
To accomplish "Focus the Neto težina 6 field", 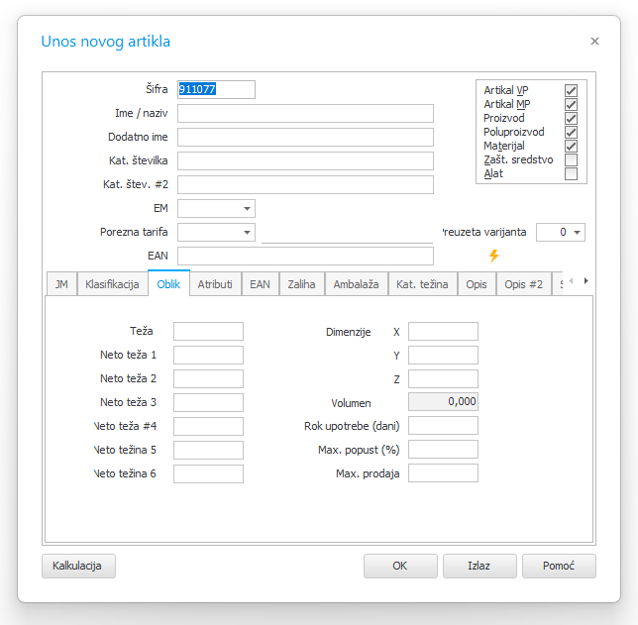I will 208,473.
